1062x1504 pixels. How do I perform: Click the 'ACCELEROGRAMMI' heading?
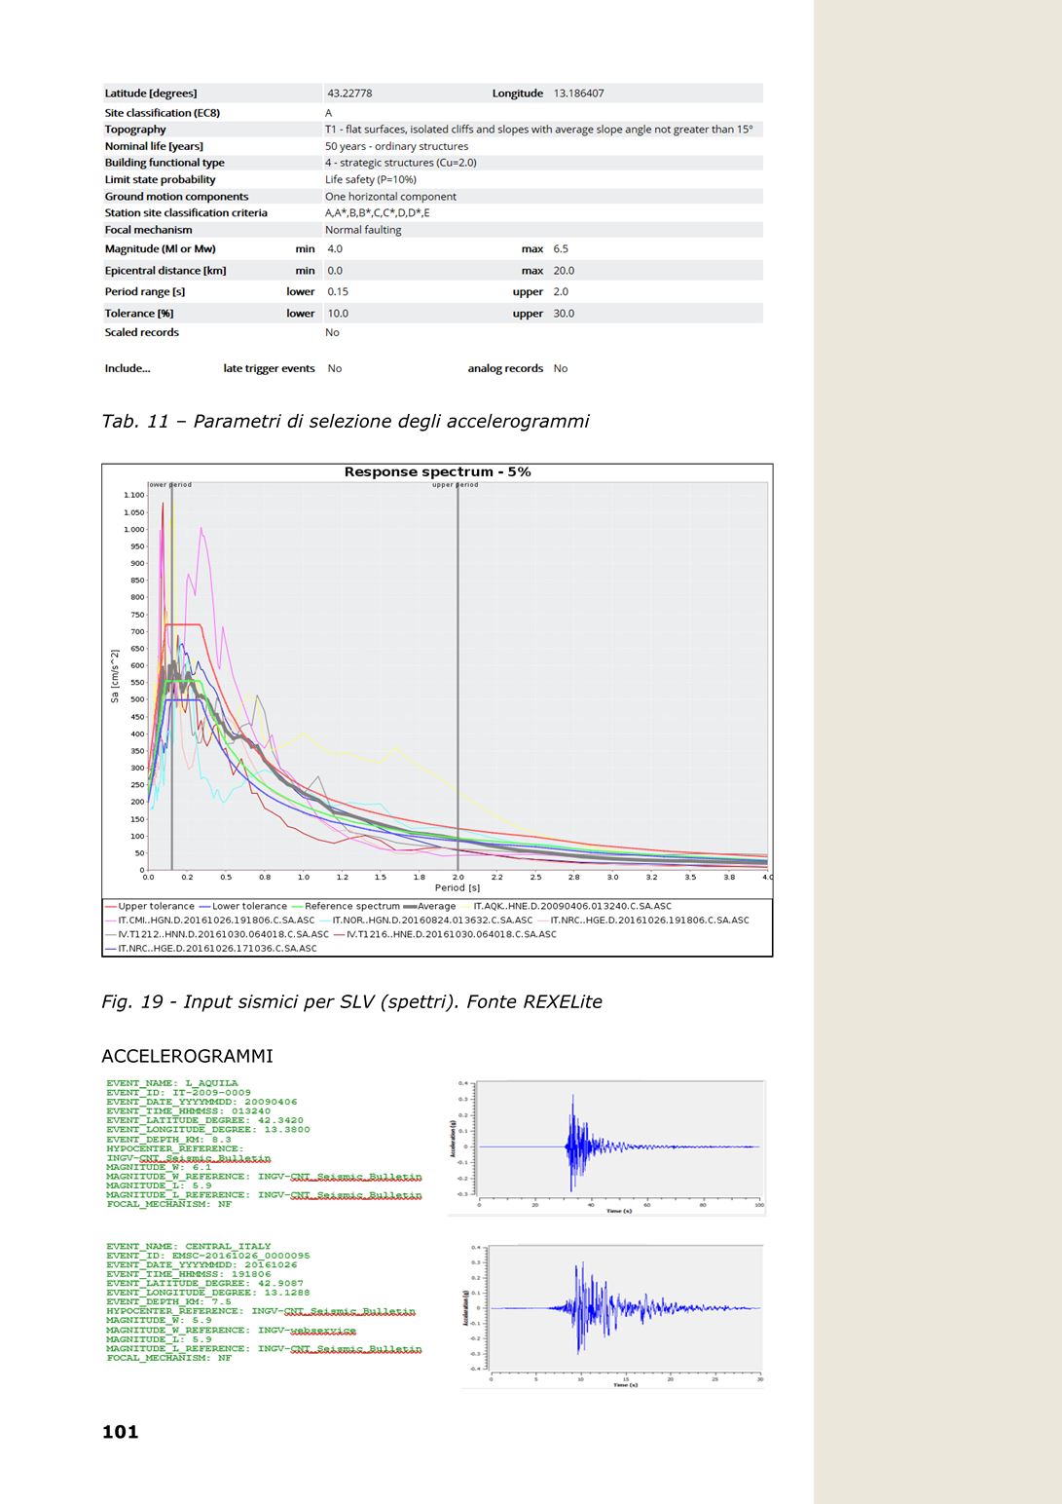click(x=187, y=1057)
